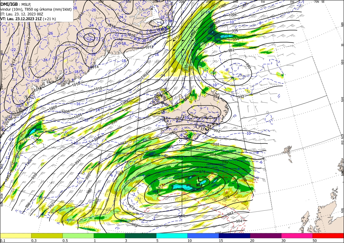Select the purple 20–30 legend swatch

coord(266,235)
